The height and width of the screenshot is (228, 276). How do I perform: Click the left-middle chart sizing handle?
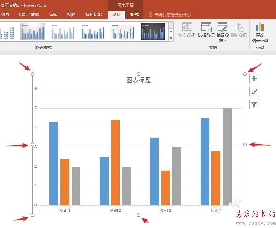(x=32, y=145)
